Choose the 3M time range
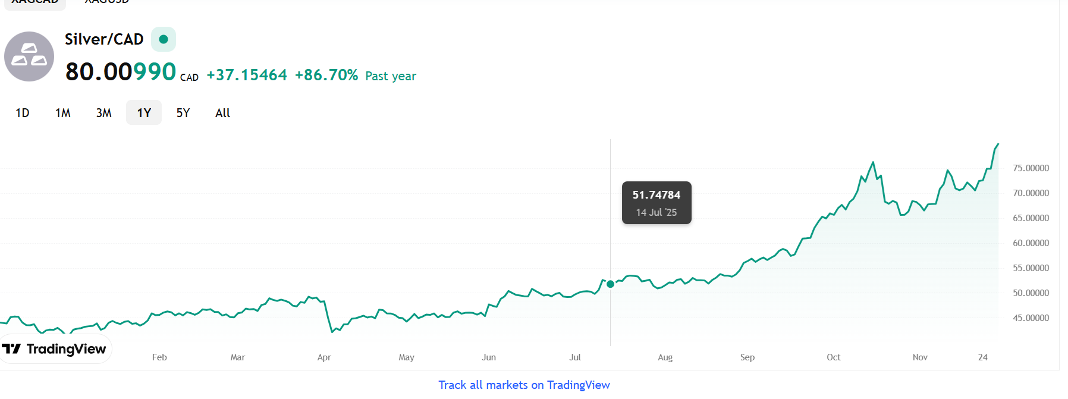Screen dimensions: 1068x399 click(x=104, y=113)
